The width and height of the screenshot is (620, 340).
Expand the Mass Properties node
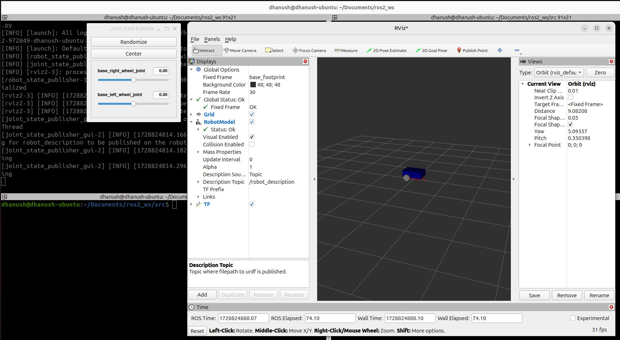(x=198, y=152)
